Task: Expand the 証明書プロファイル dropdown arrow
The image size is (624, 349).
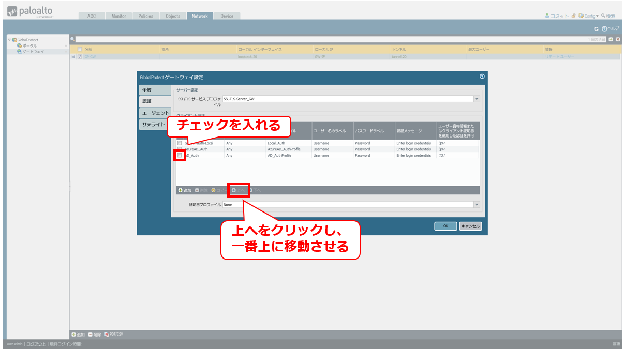Action: 477,205
